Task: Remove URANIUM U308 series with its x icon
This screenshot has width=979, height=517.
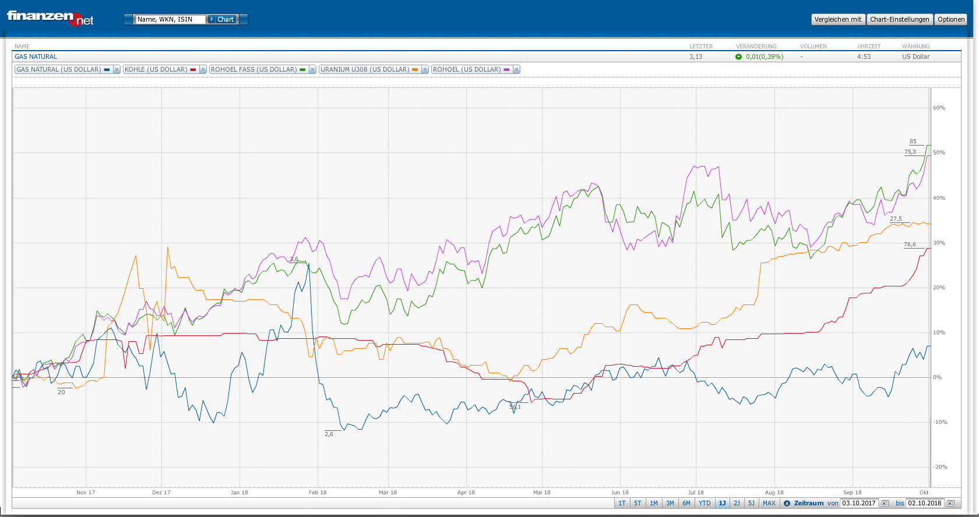Action: click(425, 69)
